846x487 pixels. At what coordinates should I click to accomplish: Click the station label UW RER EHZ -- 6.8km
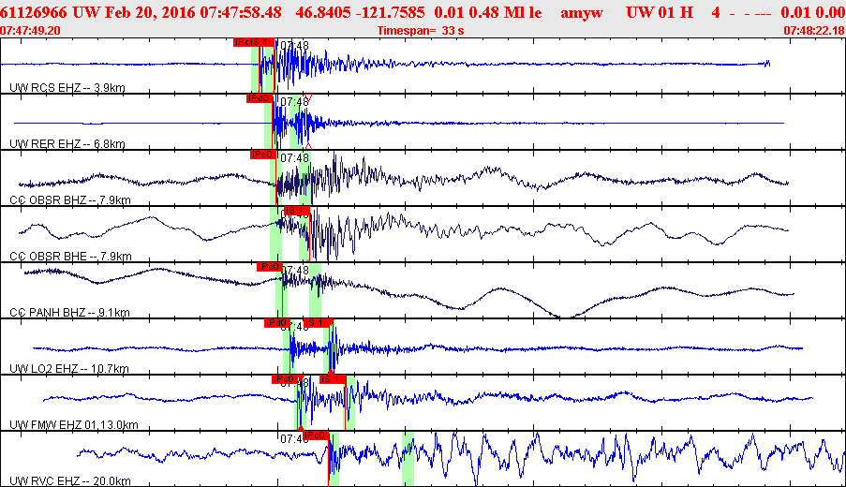pyautogui.click(x=67, y=143)
